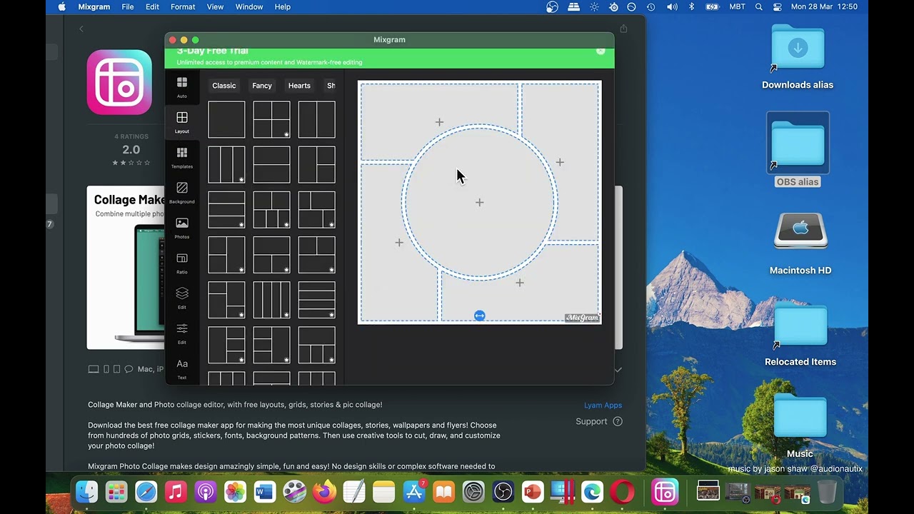
Task: Open the Auto collage tool in sidebar
Action: click(x=182, y=88)
